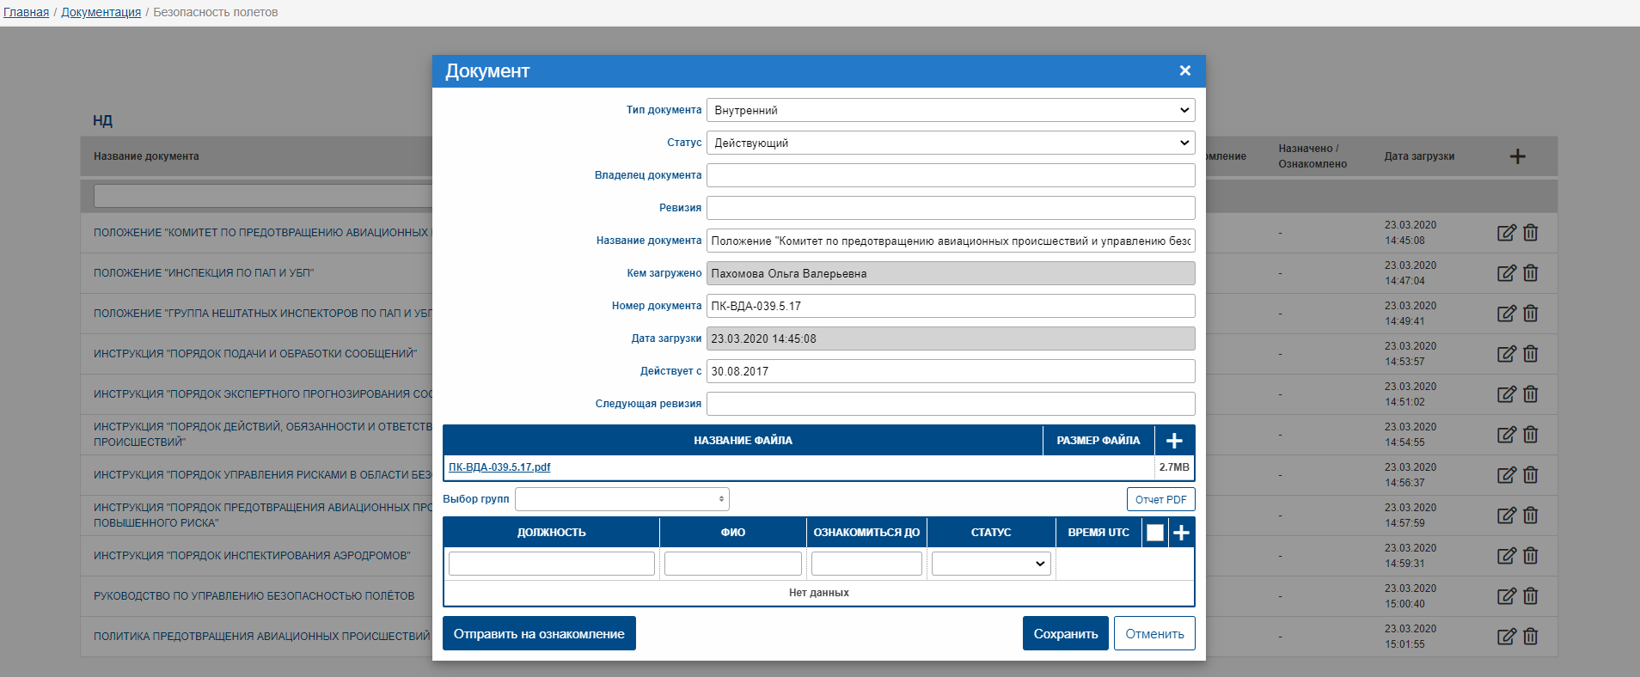Image resolution: width=1640 pixels, height=677 pixels.
Task: Edit the document loaded at 14:45:08
Action: [1507, 233]
